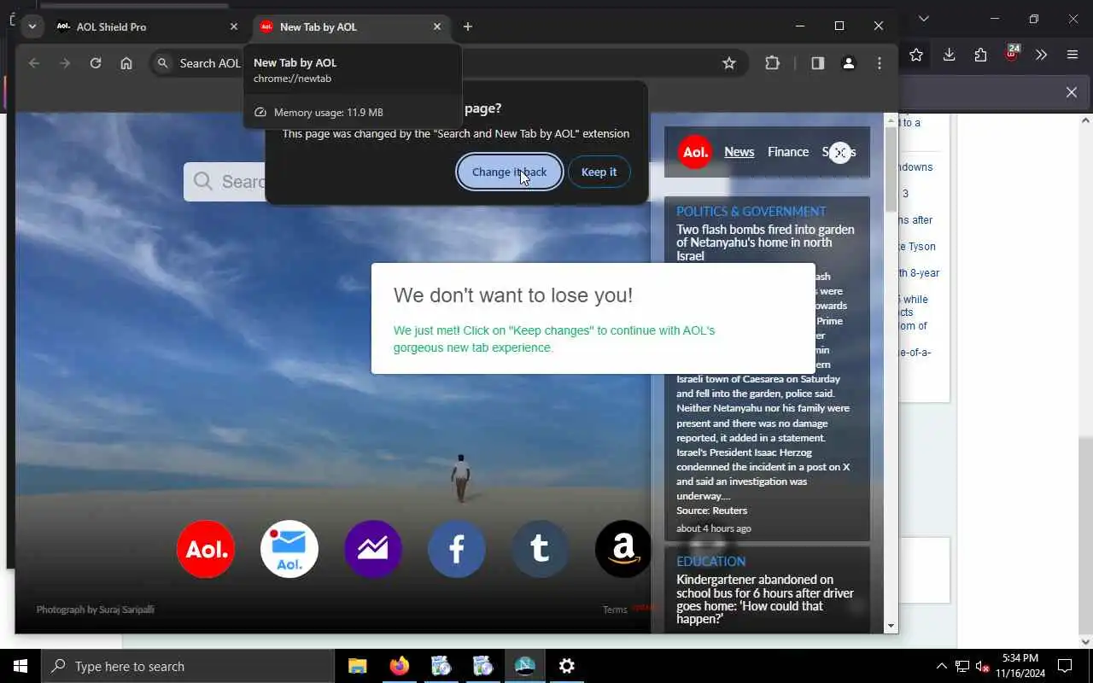The height and width of the screenshot is (683, 1093).
Task: Close the New Tab by AOL tab
Action: (437, 26)
